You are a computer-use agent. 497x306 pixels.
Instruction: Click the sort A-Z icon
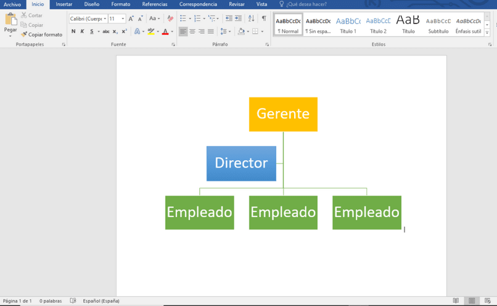coord(252,19)
